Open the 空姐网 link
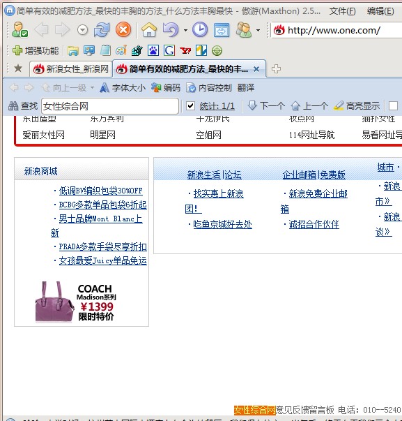Viewport: 402px width, 421px height. 209,135
